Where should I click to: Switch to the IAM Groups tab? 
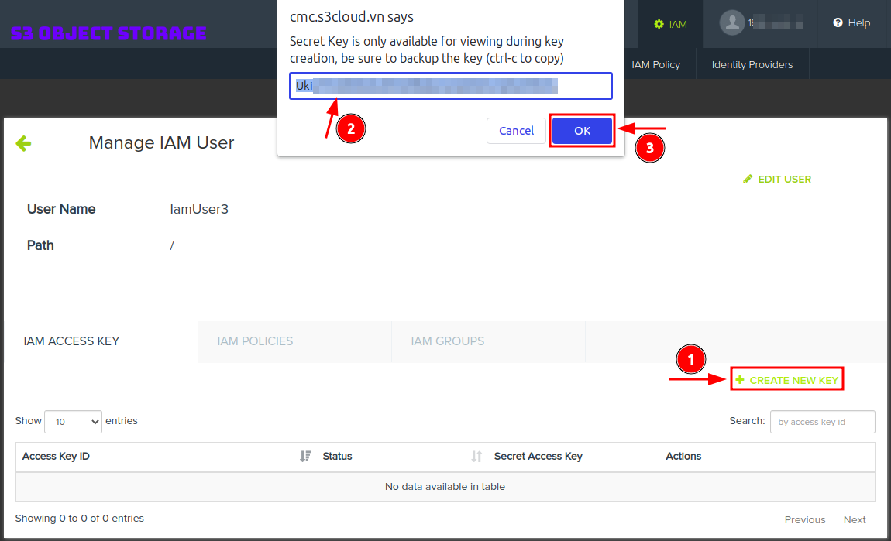[447, 341]
